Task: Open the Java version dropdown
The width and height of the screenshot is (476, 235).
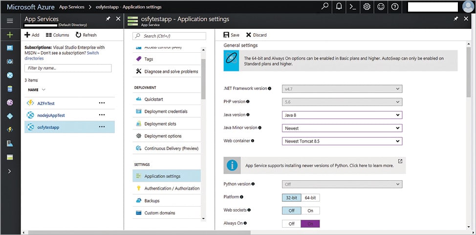Action: click(342, 115)
